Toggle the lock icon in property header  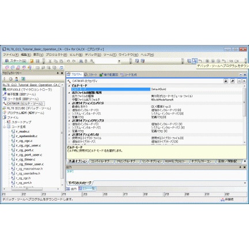tap(226, 81)
